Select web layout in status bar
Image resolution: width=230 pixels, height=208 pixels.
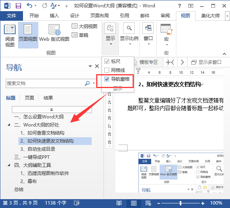(x=148, y=203)
